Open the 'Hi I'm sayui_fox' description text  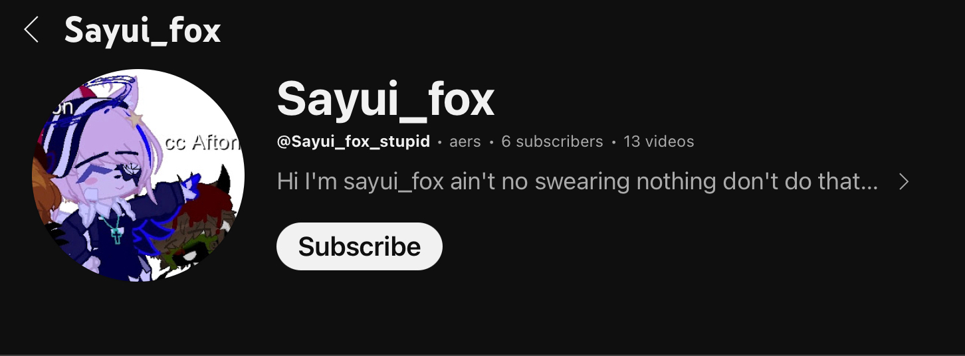578,181
